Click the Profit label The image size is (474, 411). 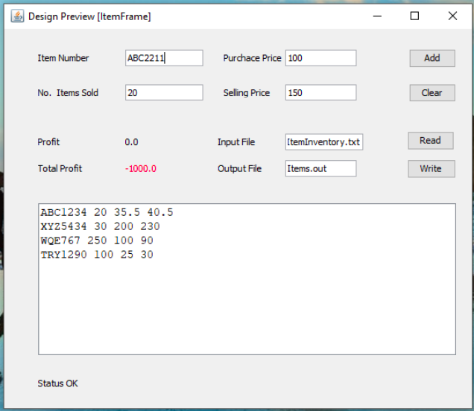[48, 142]
